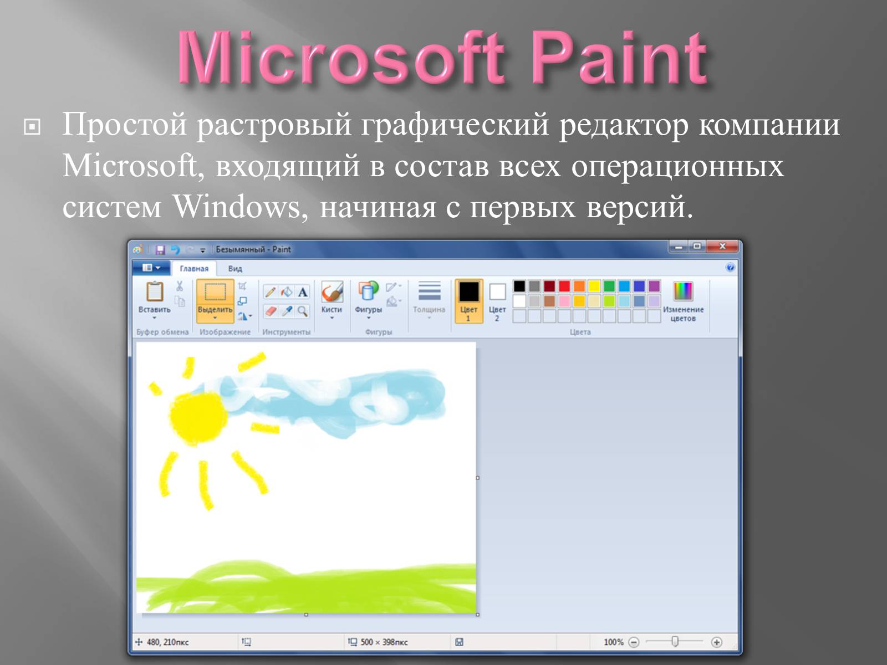The width and height of the screenshot is (887, 665).
Task: Click the 500 × 398пкс status text
Action: pos(384,642)
